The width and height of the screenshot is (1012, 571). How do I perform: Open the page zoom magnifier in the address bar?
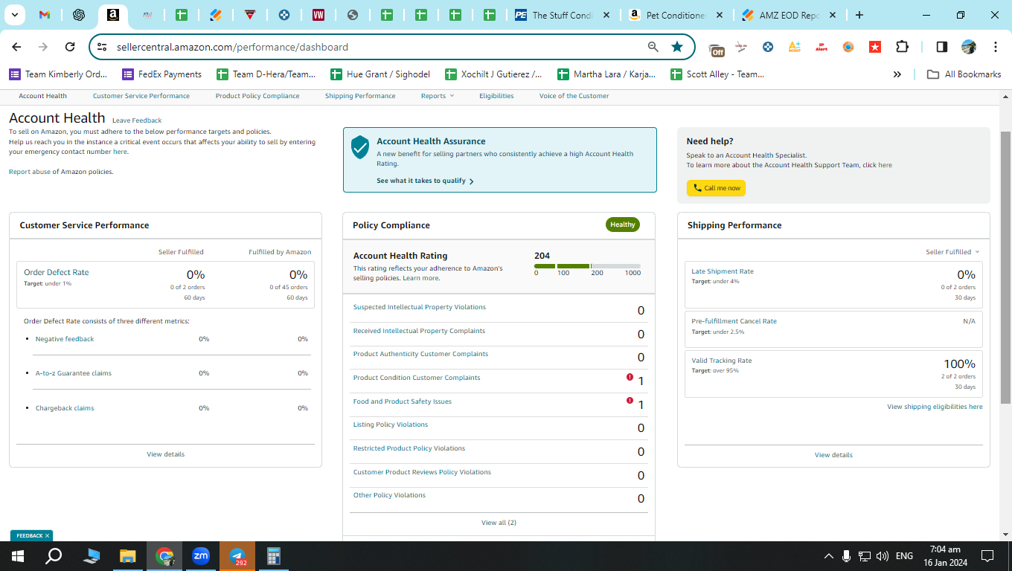tap(653, 47)
